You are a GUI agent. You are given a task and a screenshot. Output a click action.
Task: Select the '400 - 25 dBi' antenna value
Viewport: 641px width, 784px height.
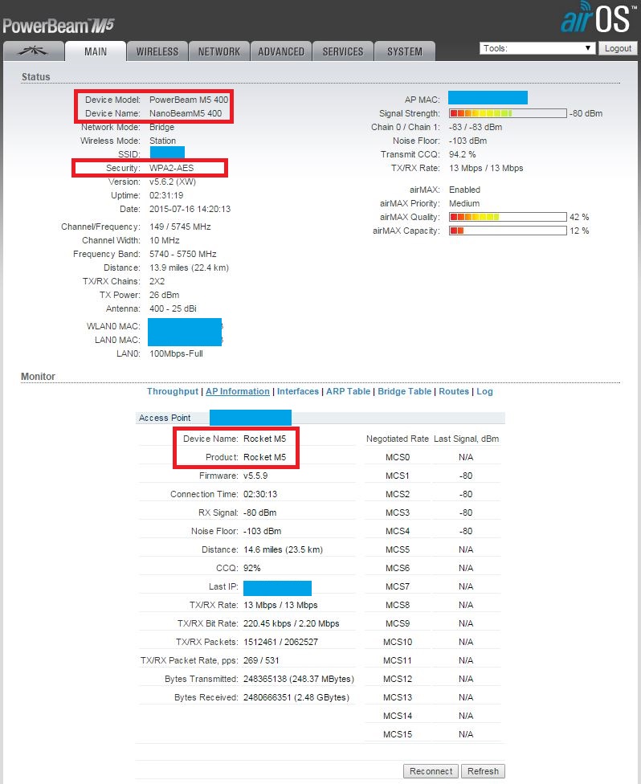pos(173,308)
